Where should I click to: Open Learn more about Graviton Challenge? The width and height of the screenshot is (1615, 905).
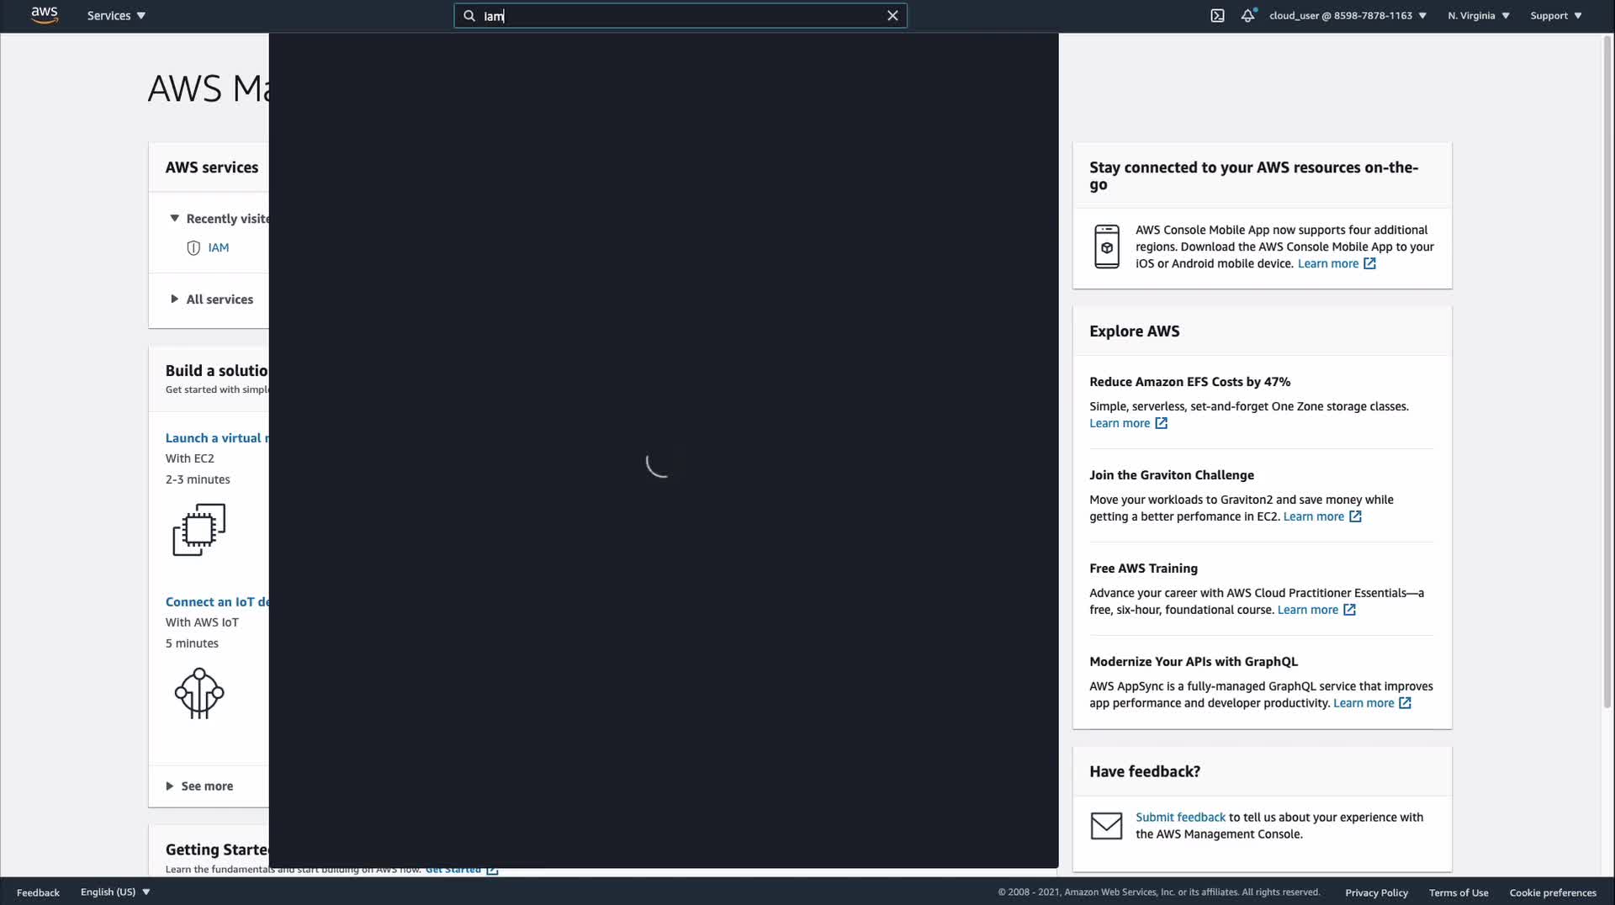click(1313, 516)
